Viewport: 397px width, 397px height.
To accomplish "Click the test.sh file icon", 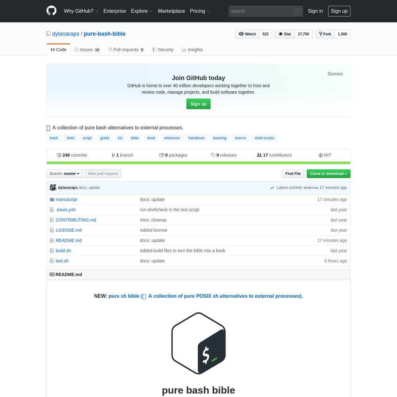I will click(x=52, y=261).
